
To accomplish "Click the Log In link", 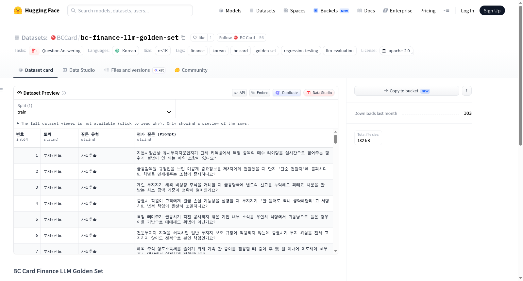I will click(467, 11).
